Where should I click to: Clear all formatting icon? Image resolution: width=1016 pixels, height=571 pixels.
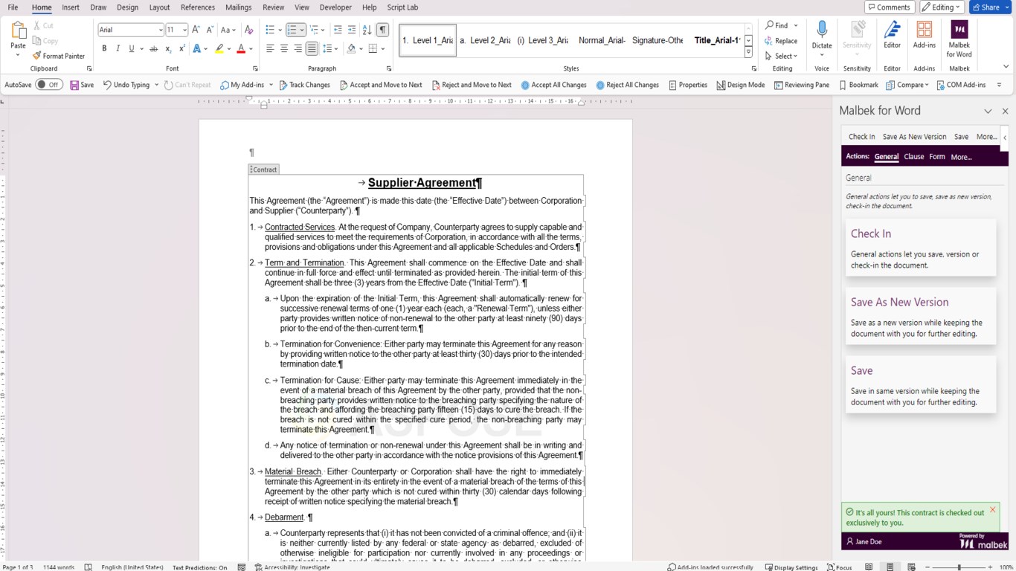(x=249, y=30)
